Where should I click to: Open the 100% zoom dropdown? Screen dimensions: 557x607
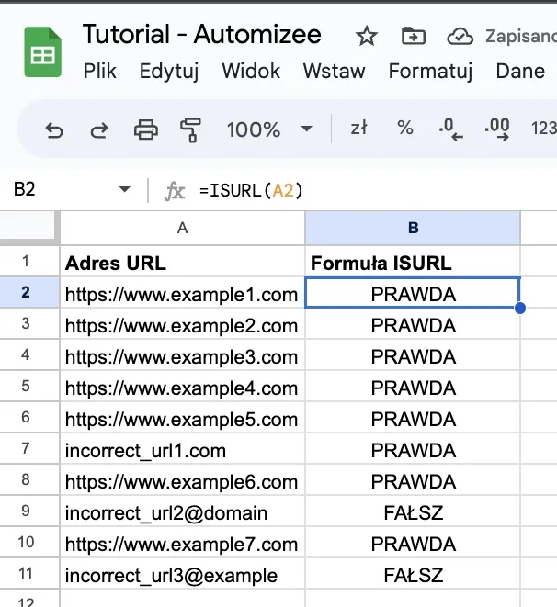click(x=269, y=129)
